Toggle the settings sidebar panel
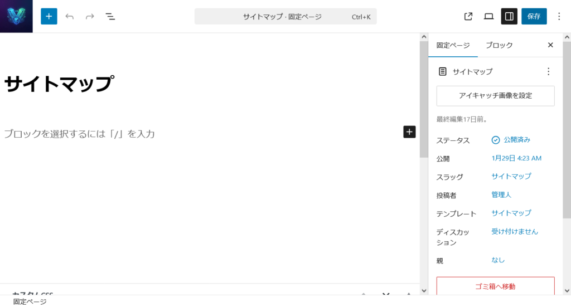 (509, 16)
